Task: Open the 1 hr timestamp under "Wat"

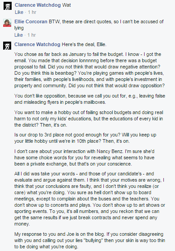Action: pos(32,12)
